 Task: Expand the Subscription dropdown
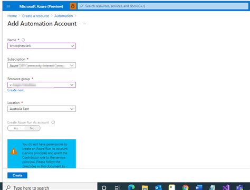(42, 65)
